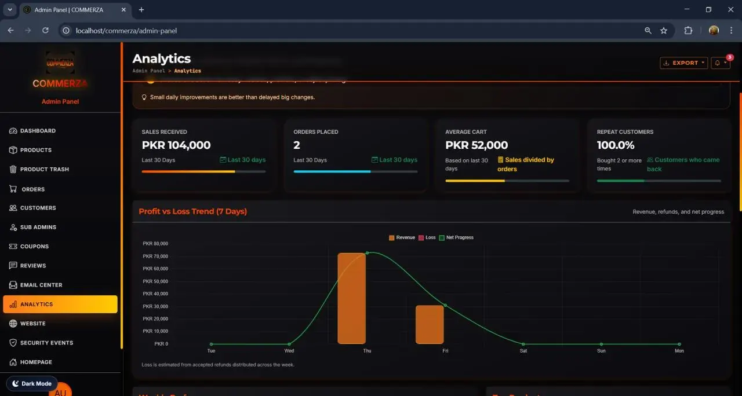Screen dimensions: 742x396
Task: Click Admin Panel breadcrumb link
Action: click(148, 71)
